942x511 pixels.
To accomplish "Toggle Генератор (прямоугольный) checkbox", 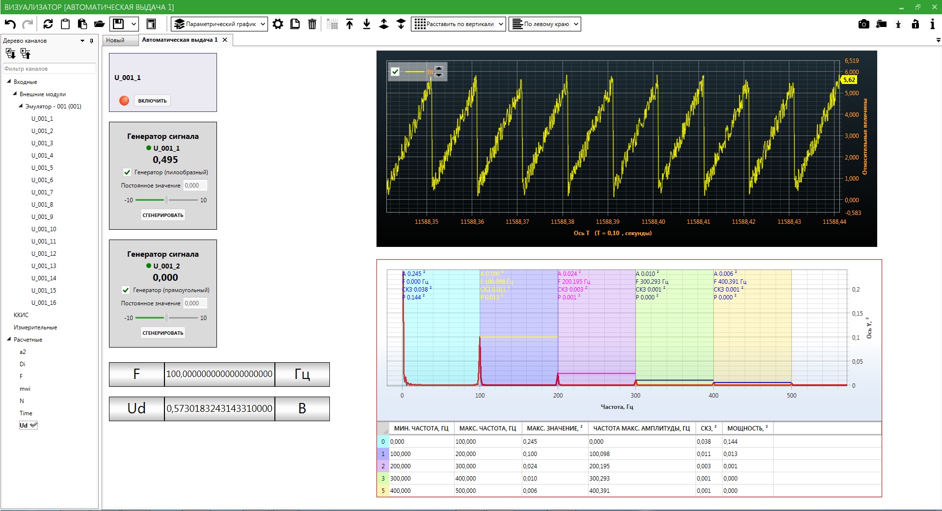I will coord(126,290).
